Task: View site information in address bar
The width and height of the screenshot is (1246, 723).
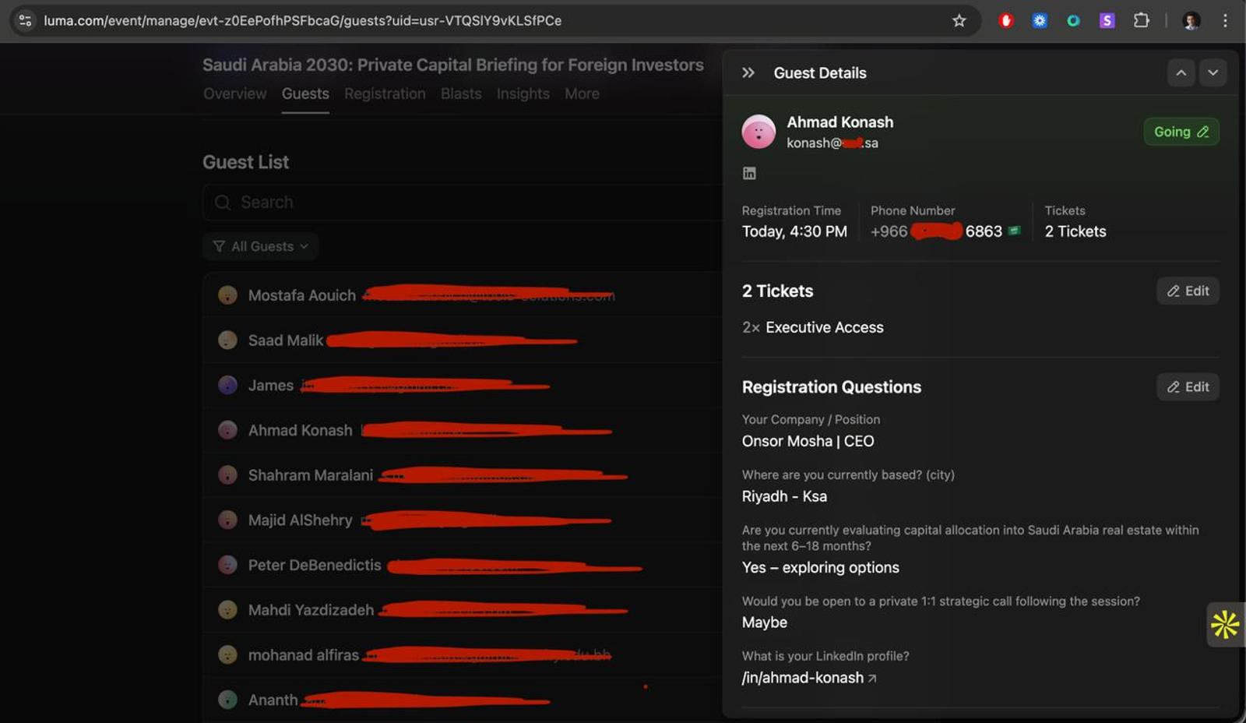Action: [25, 20]
